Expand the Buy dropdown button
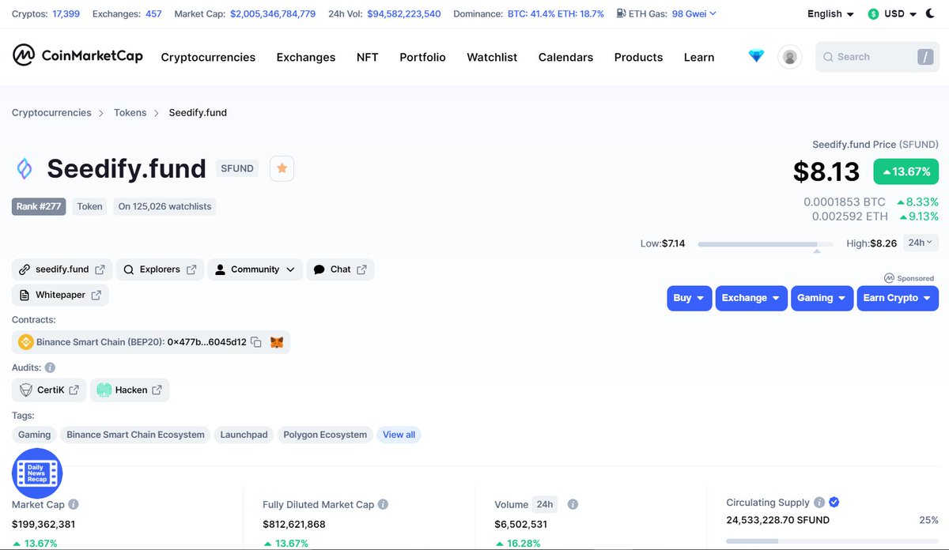The image size is (949, 550). tap(690, 298)
